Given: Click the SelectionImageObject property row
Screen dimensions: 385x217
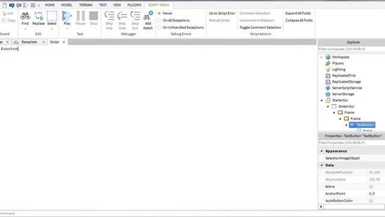Looking at the screenshot, I should click(351, 158).
